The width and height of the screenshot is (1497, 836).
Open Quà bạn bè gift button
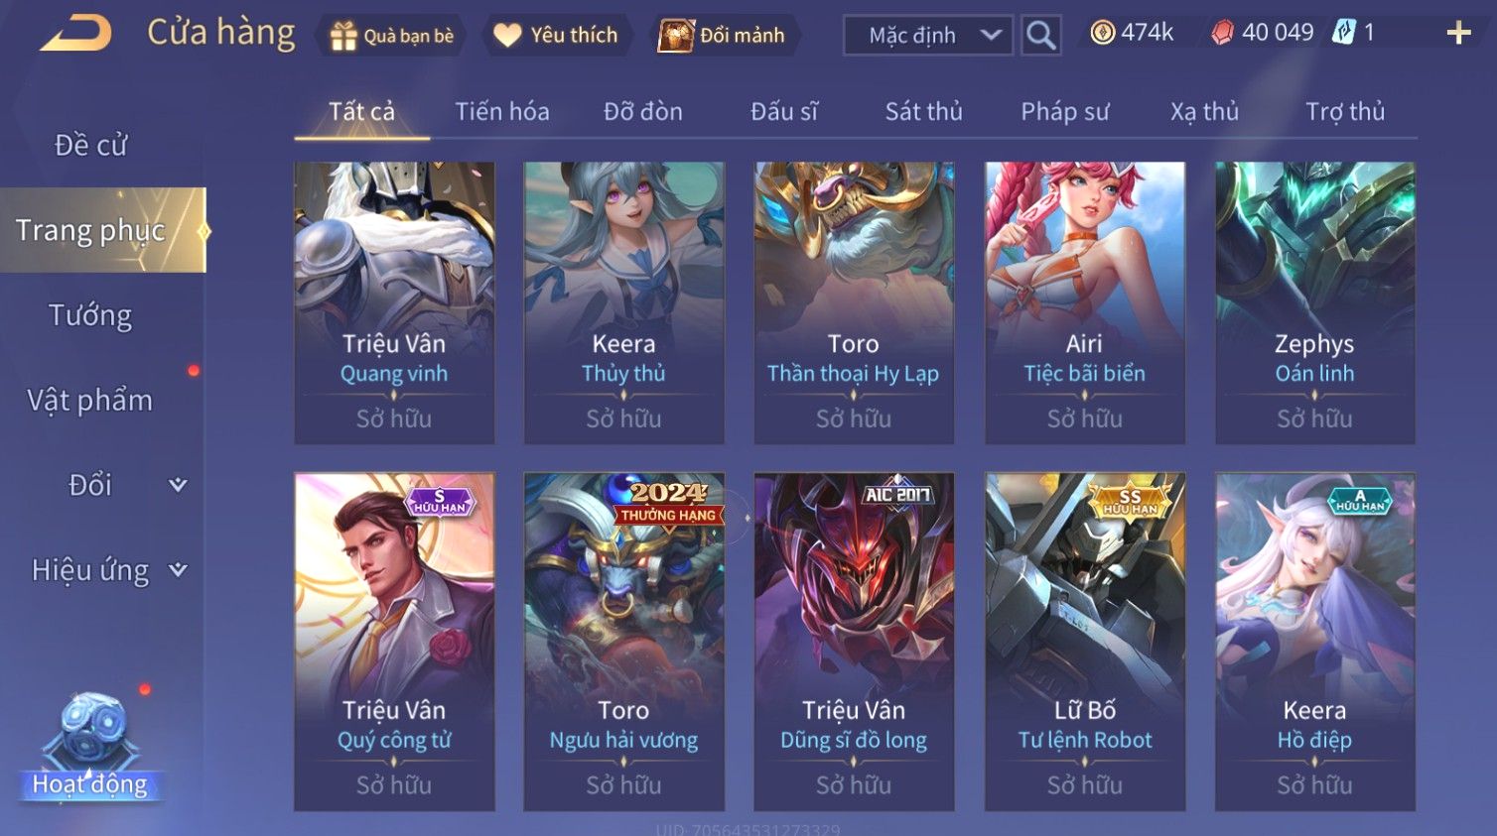pos(391,36)
